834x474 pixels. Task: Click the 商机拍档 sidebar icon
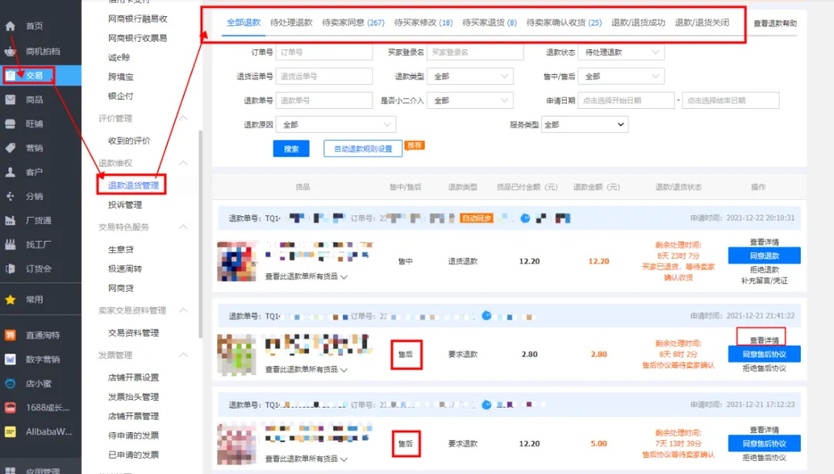(10, 52)
